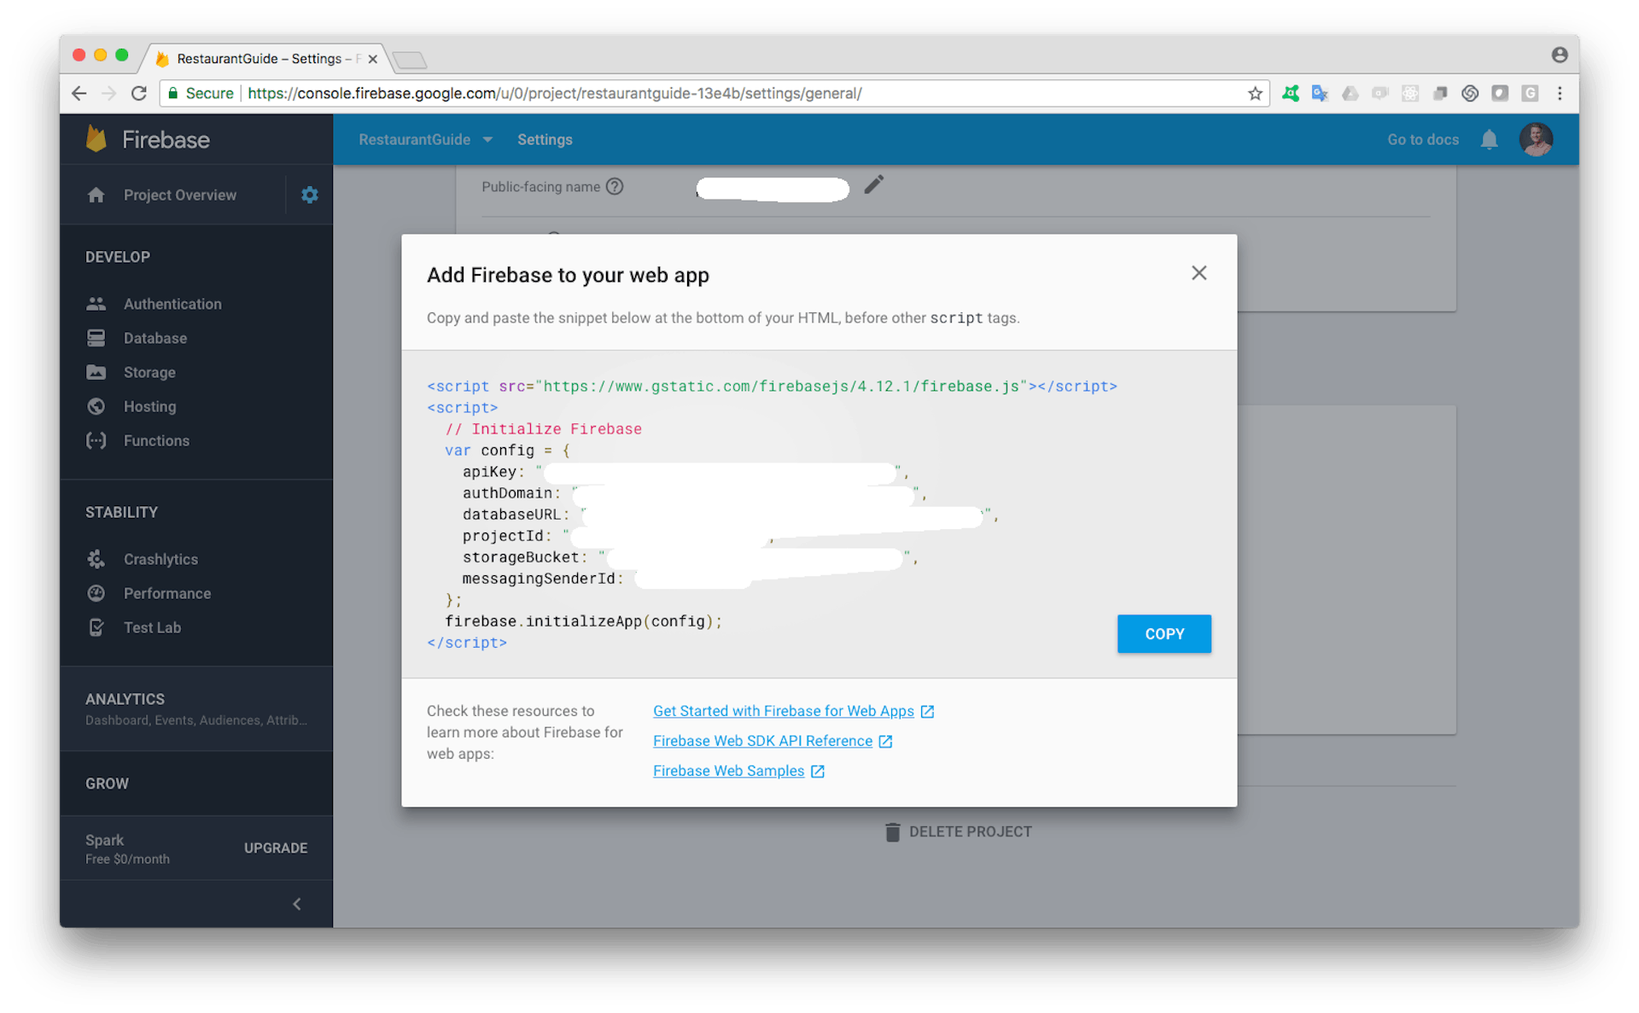Open the Performance monitoring section
The width and height of the screenshot is (1639, 1013).
click(166, 593)
